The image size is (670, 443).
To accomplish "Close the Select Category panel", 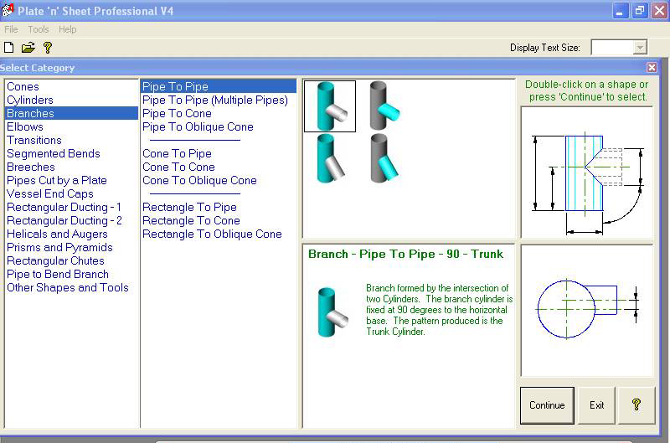I will tap(652, 68).
